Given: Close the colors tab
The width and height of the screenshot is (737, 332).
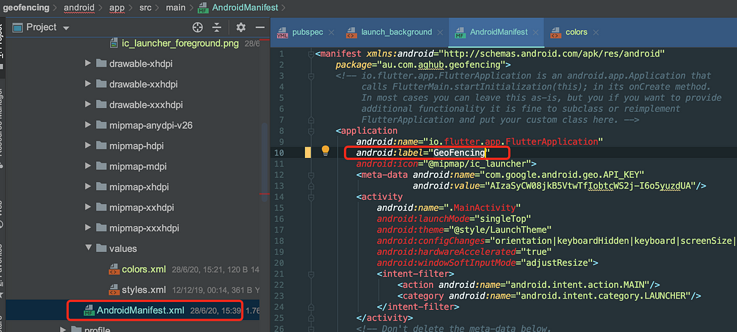Looking at the screenshot, I should pyautogui.click(x=596, y=33).
